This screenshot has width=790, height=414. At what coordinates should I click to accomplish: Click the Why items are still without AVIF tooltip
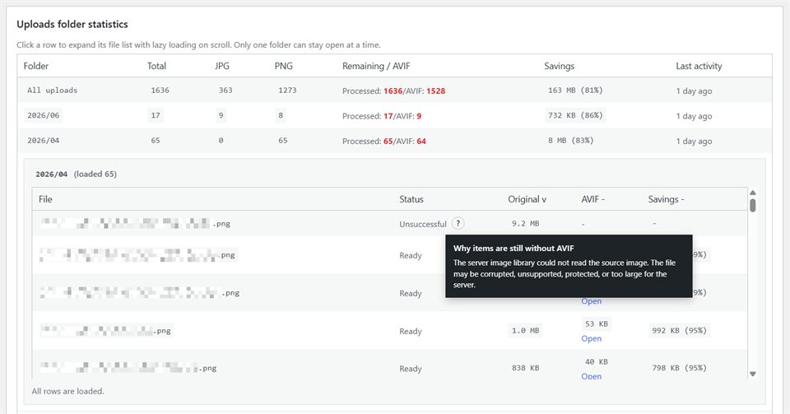coord(569,266)
